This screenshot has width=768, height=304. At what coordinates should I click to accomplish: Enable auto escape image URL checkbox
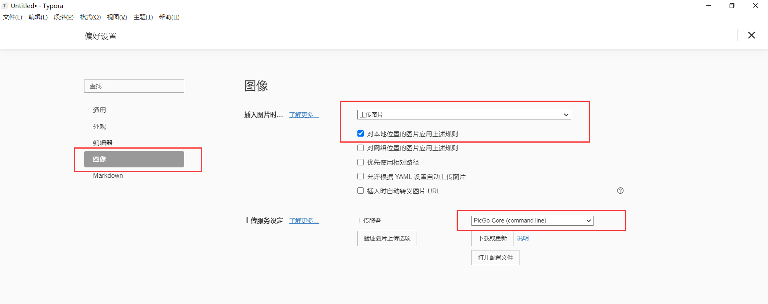(361, 191)
